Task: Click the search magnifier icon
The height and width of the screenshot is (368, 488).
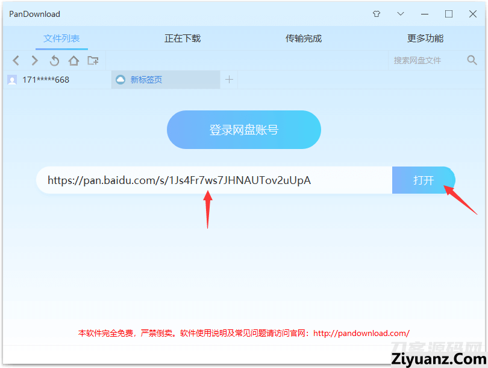Action: tap(472, 60)
